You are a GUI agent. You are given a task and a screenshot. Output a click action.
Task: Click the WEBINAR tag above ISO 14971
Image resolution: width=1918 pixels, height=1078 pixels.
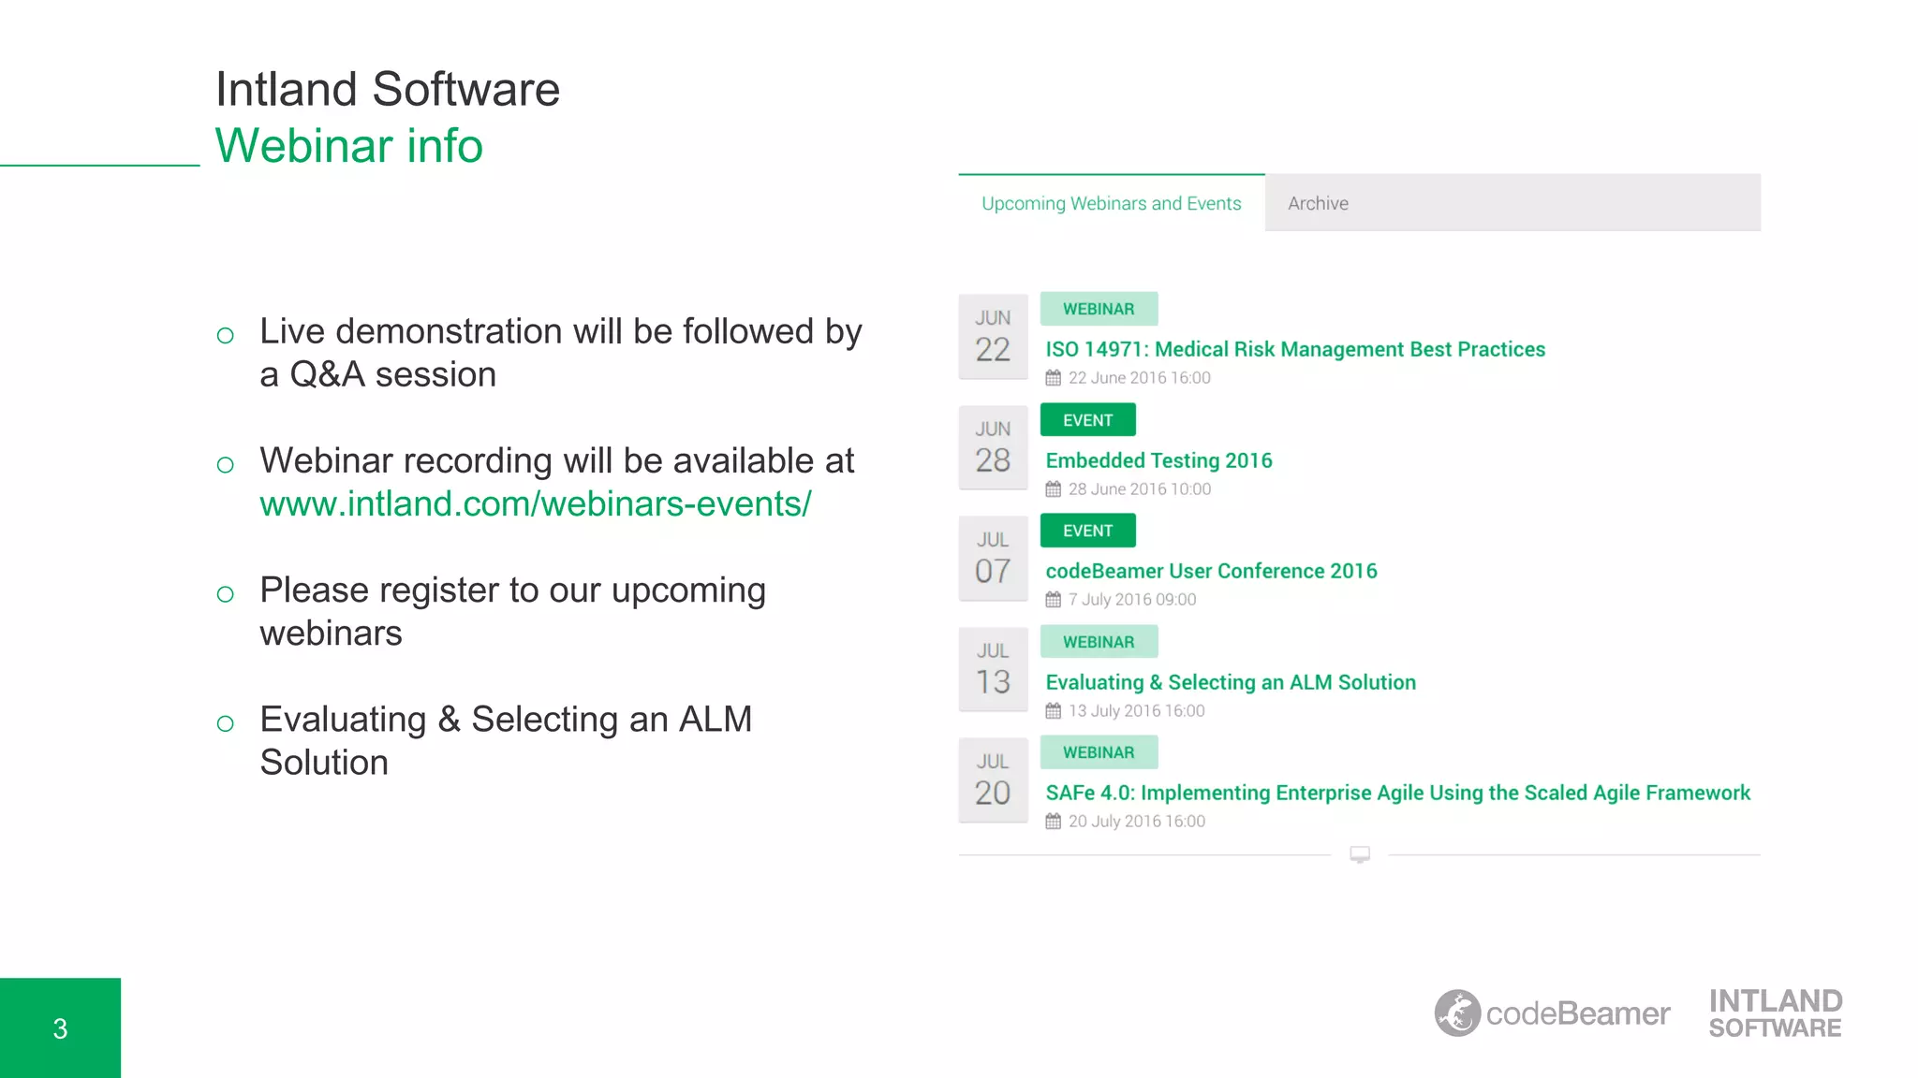[1099, 309]
